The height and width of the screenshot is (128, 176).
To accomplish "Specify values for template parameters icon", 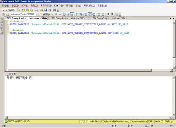I will click(117, 14).
